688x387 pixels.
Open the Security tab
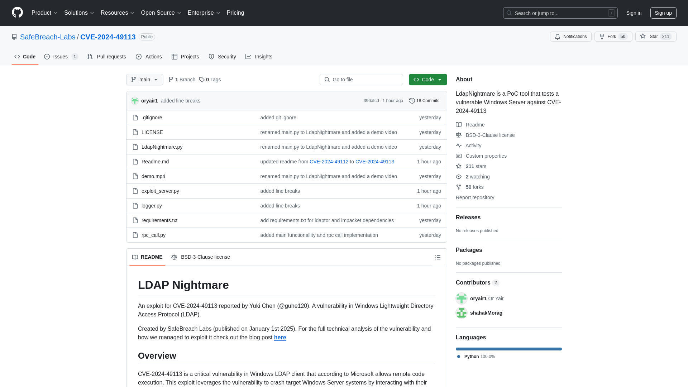pyautogui.click(x=222, y=57)
